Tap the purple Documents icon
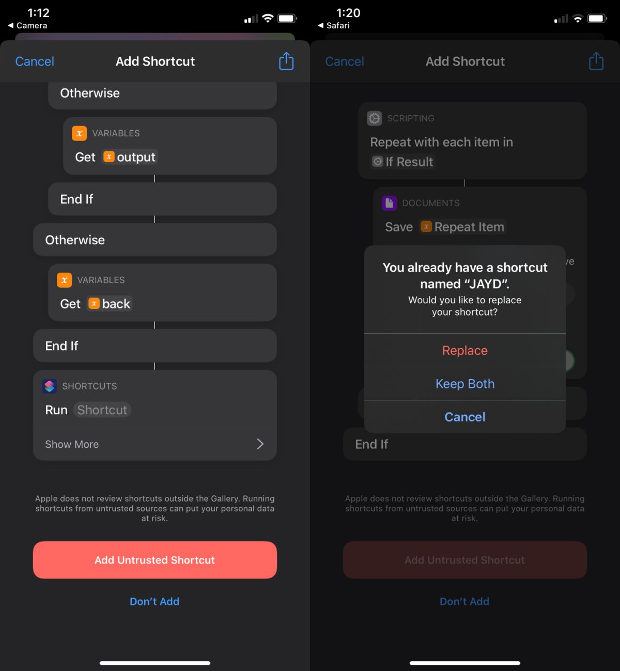Image resolution: width=620 pixels, height=671 pixels. [x=389, y=203]
